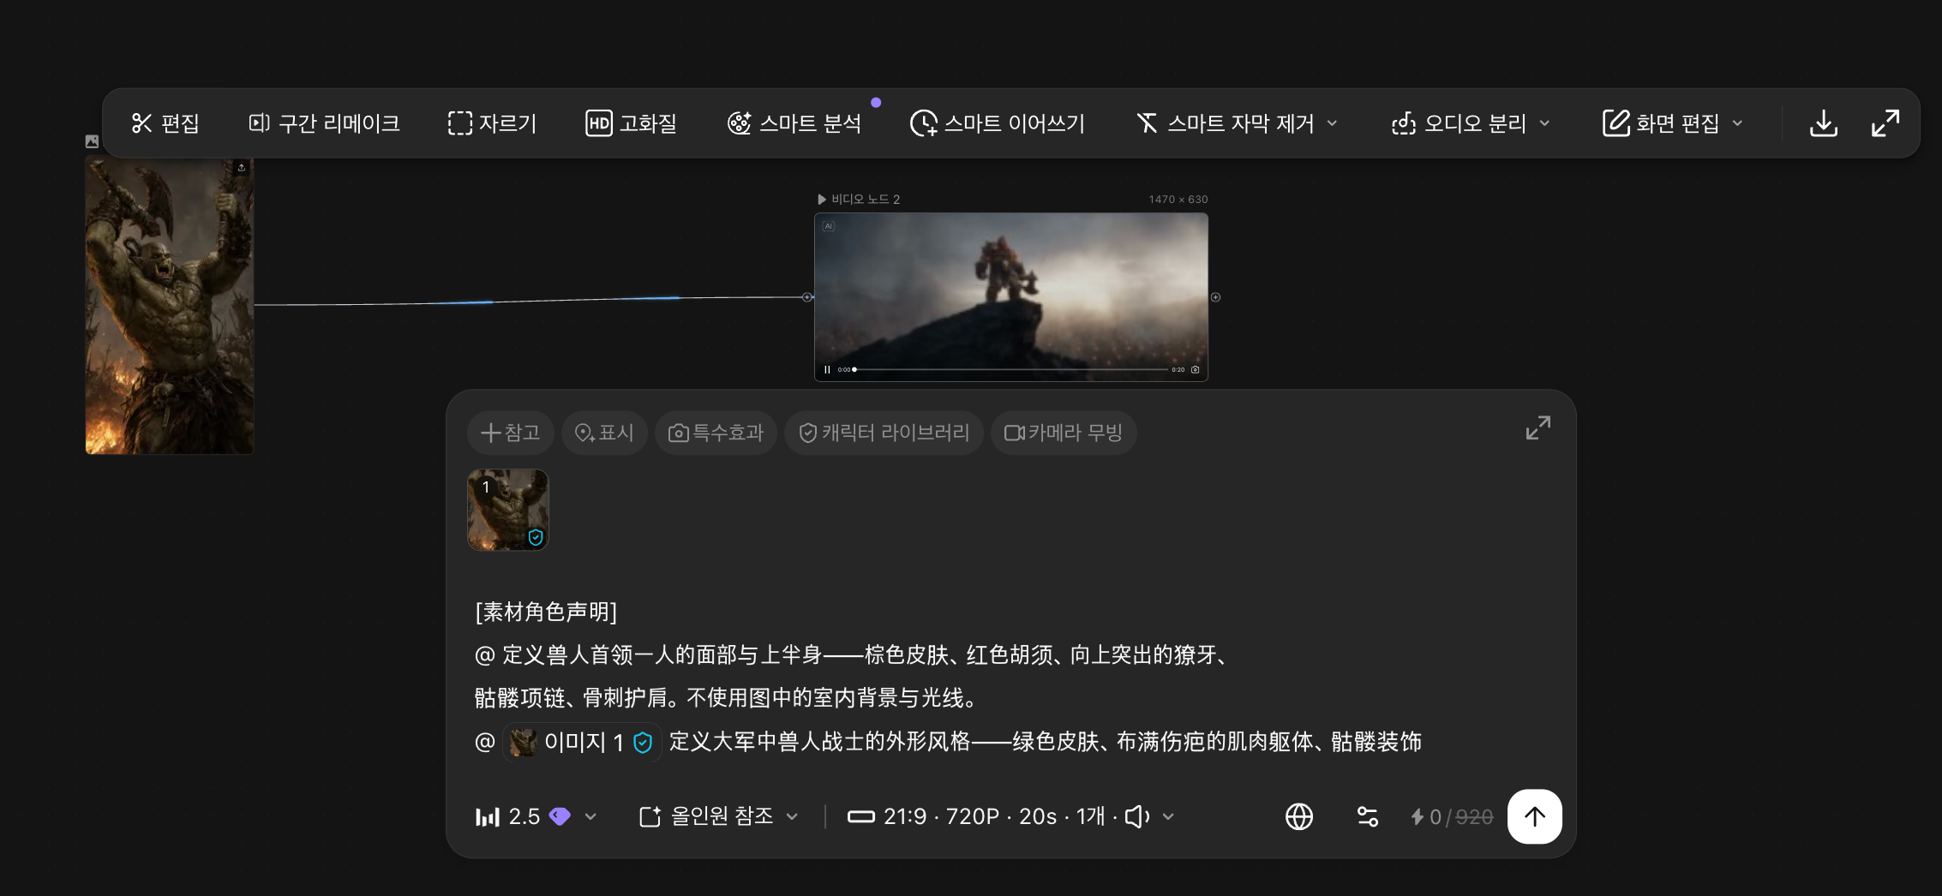Capture a frame with the snapshot icon
Image resolution: width=1942 pixels, height=896 pixels.
[x=1196, y=370]
